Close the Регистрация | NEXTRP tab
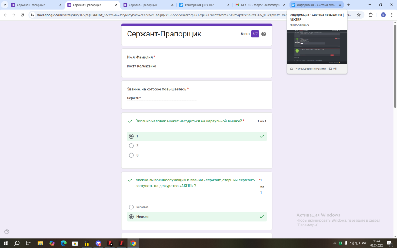Screen dimensions: 397x248 click(x=228, y=5)
